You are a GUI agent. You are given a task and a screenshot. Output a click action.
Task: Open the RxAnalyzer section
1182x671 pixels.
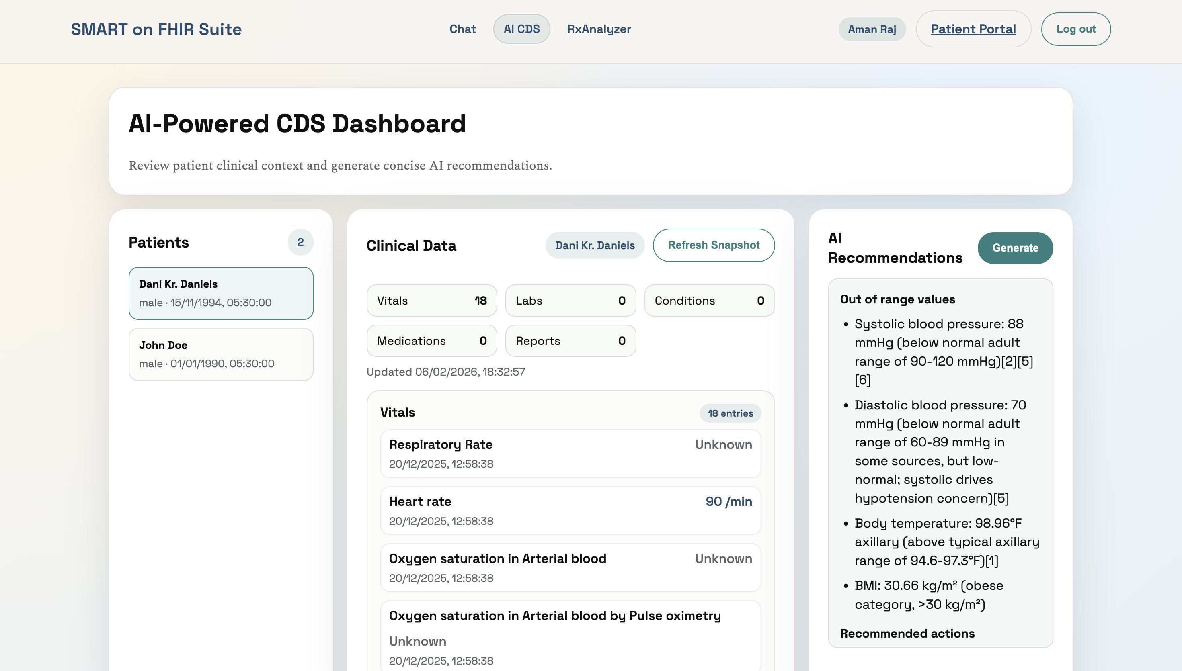(598, 29)
